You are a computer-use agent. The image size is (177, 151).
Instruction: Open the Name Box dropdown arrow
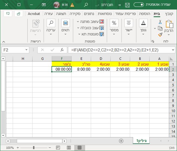click(x=26, y=50)
